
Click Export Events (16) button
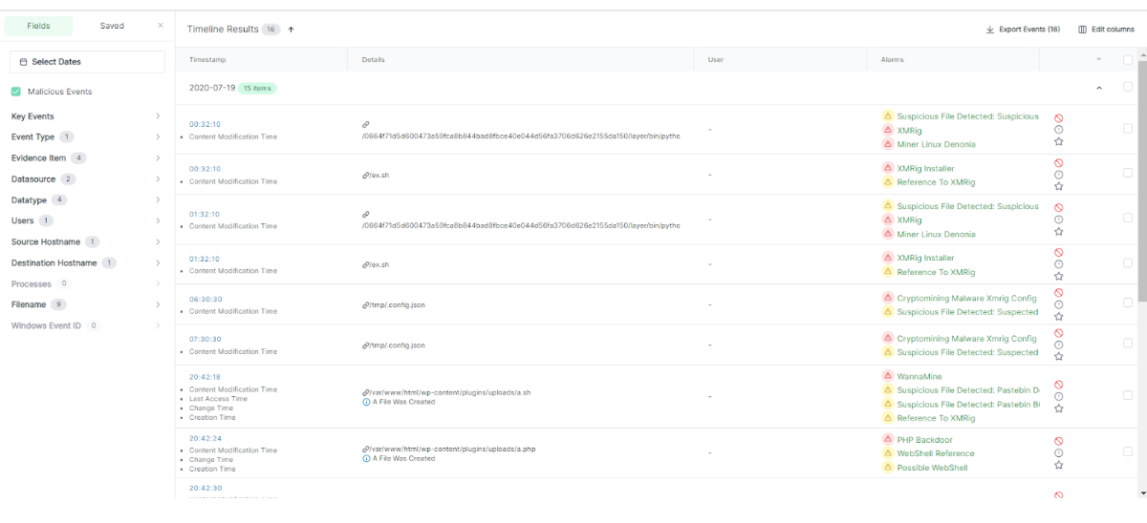pos(1023,30)
